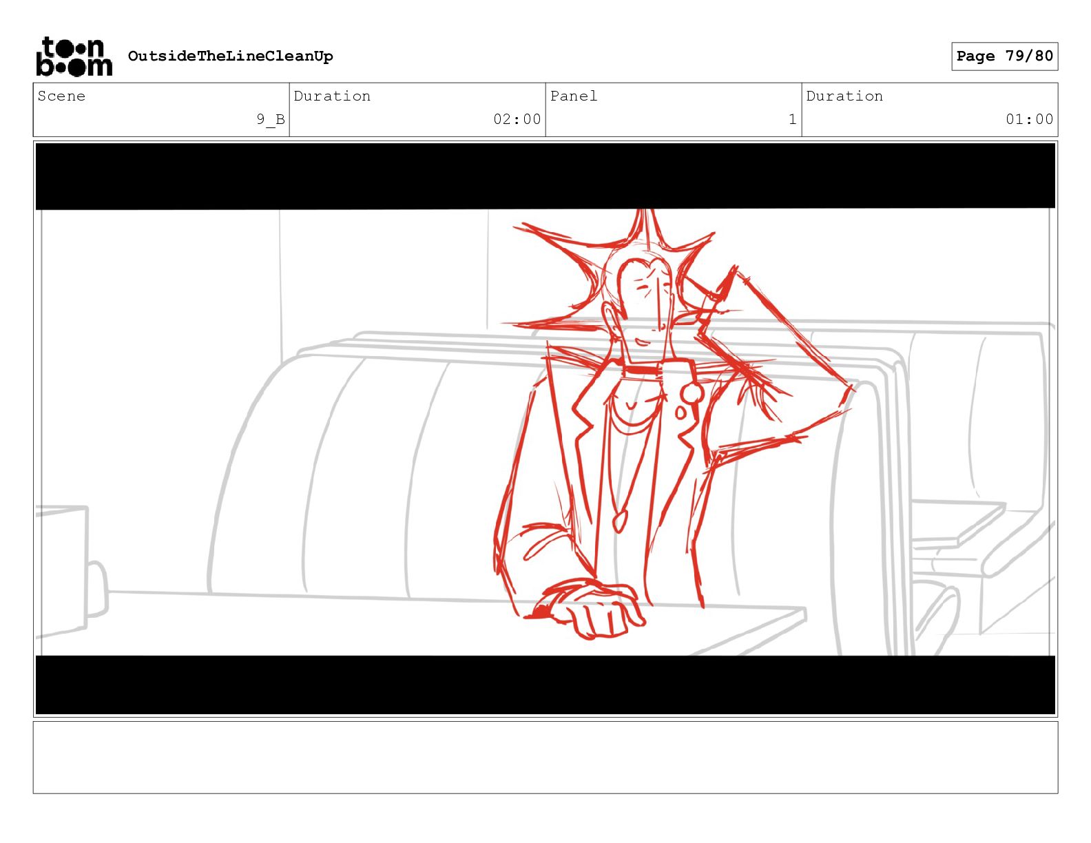Click the Duration label beside Panel
The width and height of the screenshot is (1091, 843).
pyautogui.click(x=844, y=96)
